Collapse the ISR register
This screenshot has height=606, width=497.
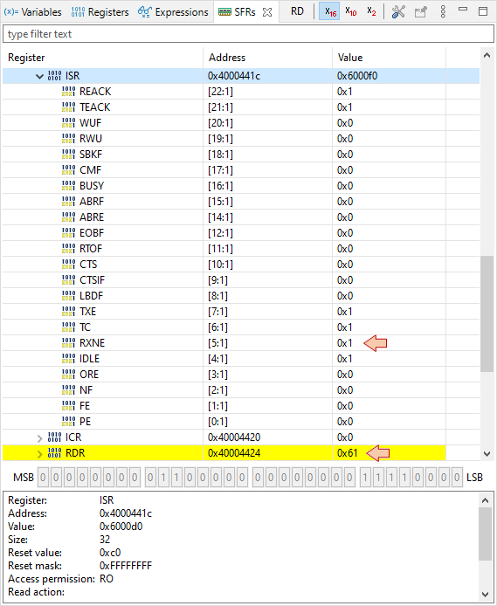[39, 76]
